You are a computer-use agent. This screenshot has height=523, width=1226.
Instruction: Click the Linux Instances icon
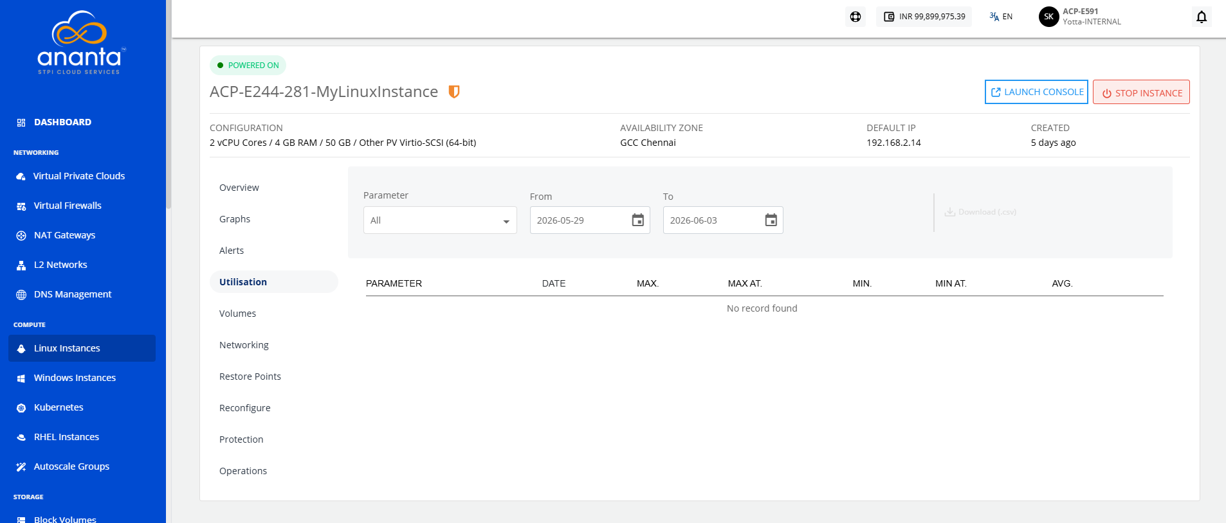coord(21,349)
